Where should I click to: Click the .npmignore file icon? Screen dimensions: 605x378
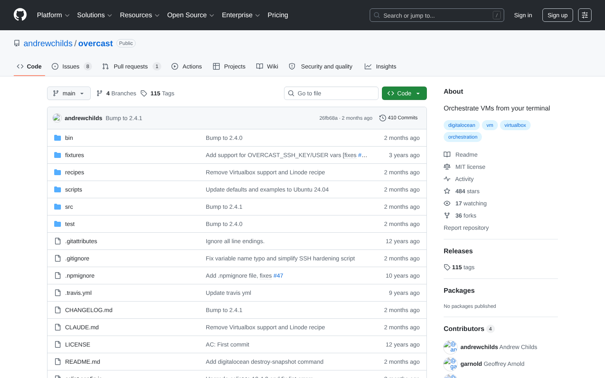click(58, 276)
